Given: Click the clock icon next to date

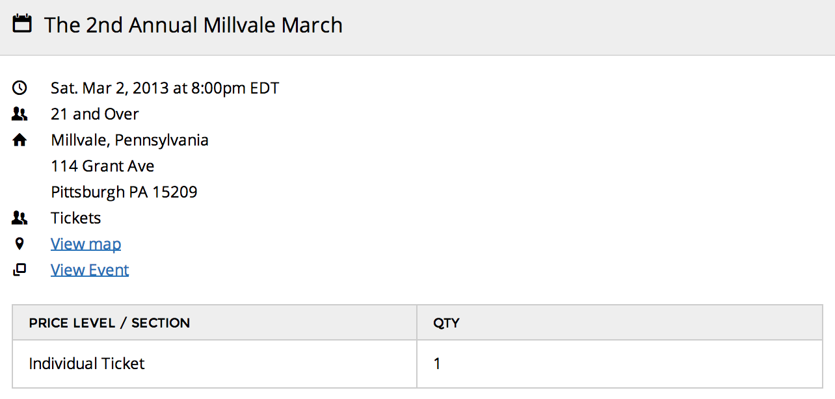Looking at the screenshot, I should point(20,88).
